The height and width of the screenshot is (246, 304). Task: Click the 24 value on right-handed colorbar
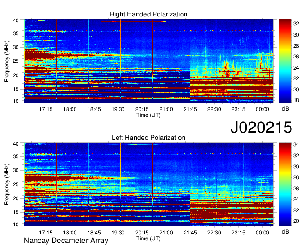[296, 68]
